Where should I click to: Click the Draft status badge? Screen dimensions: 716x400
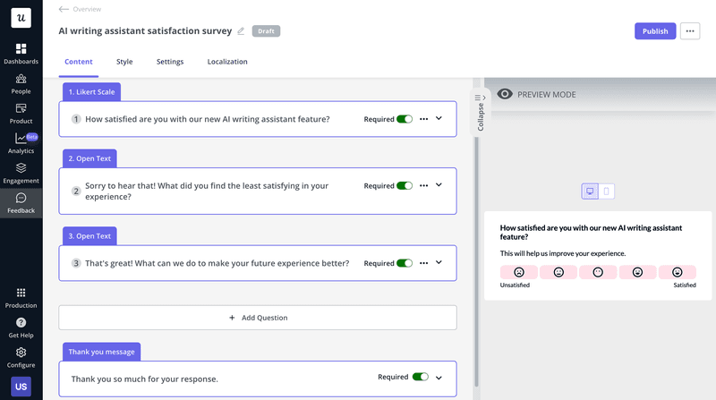click(266, 31)
